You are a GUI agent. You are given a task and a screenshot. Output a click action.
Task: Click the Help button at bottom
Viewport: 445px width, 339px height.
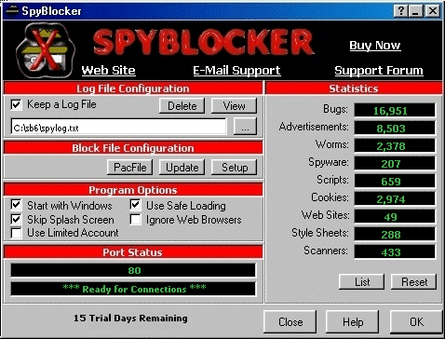point(353,321)
